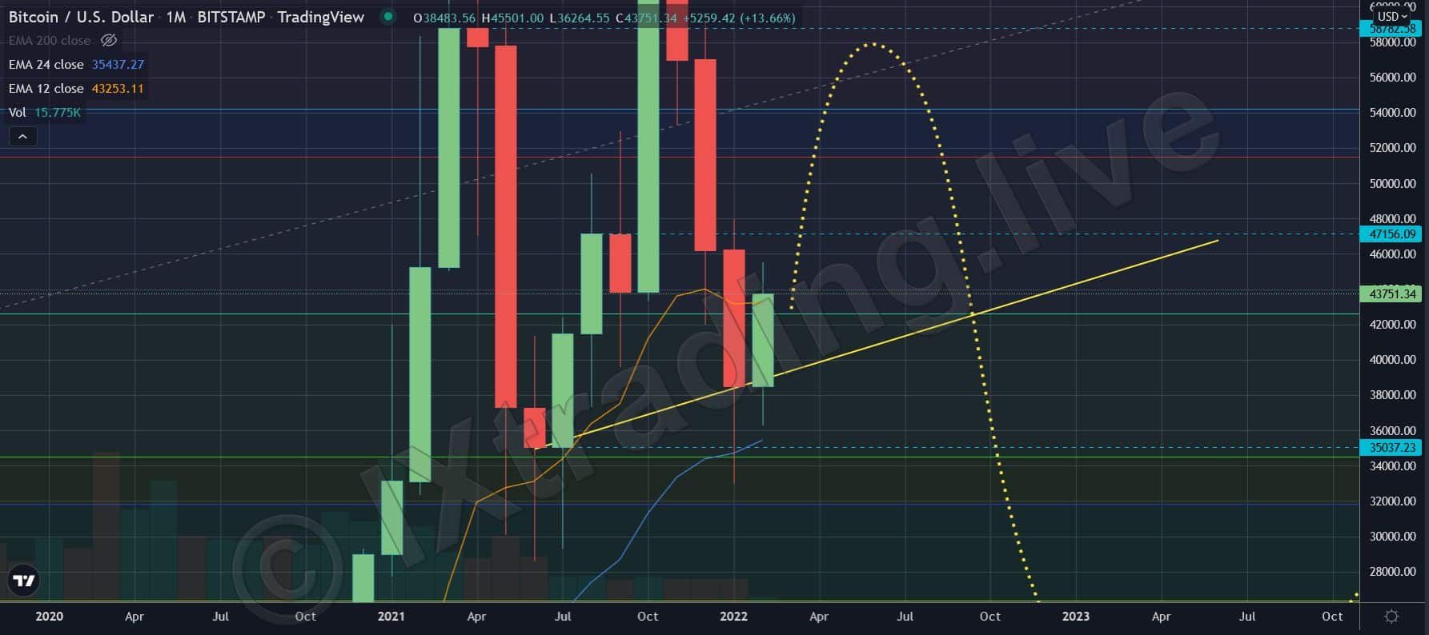Click the 54000.00 price axis label
Image resolution: width=1429 pixels, height=635 pixels.
1393,113
